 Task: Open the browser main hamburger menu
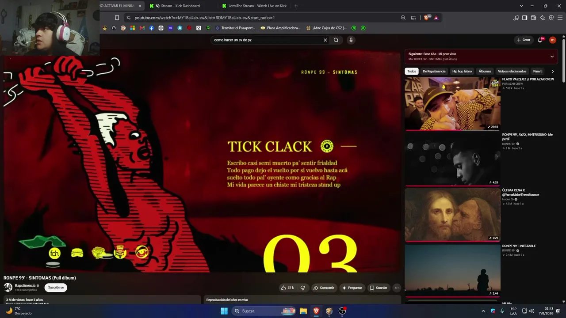click(x=560, y=18)
